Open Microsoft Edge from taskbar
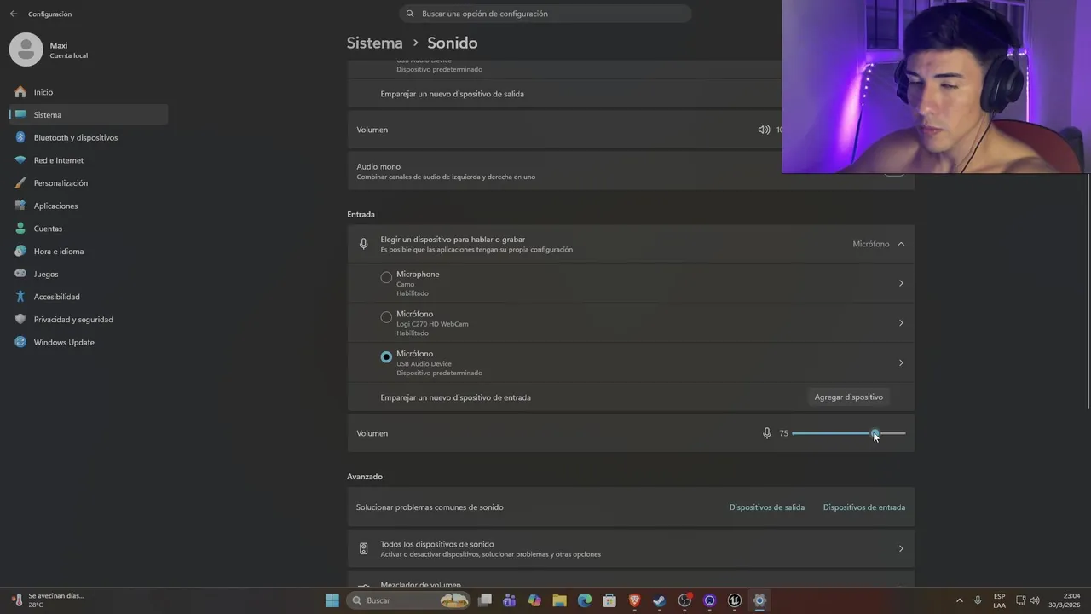The width and height of the screenshot is (1091, 614). click(x=585, y=600)
